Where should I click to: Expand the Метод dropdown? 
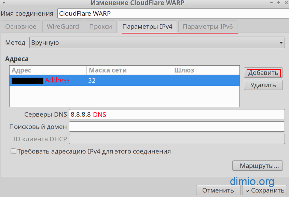click(157, 43)
